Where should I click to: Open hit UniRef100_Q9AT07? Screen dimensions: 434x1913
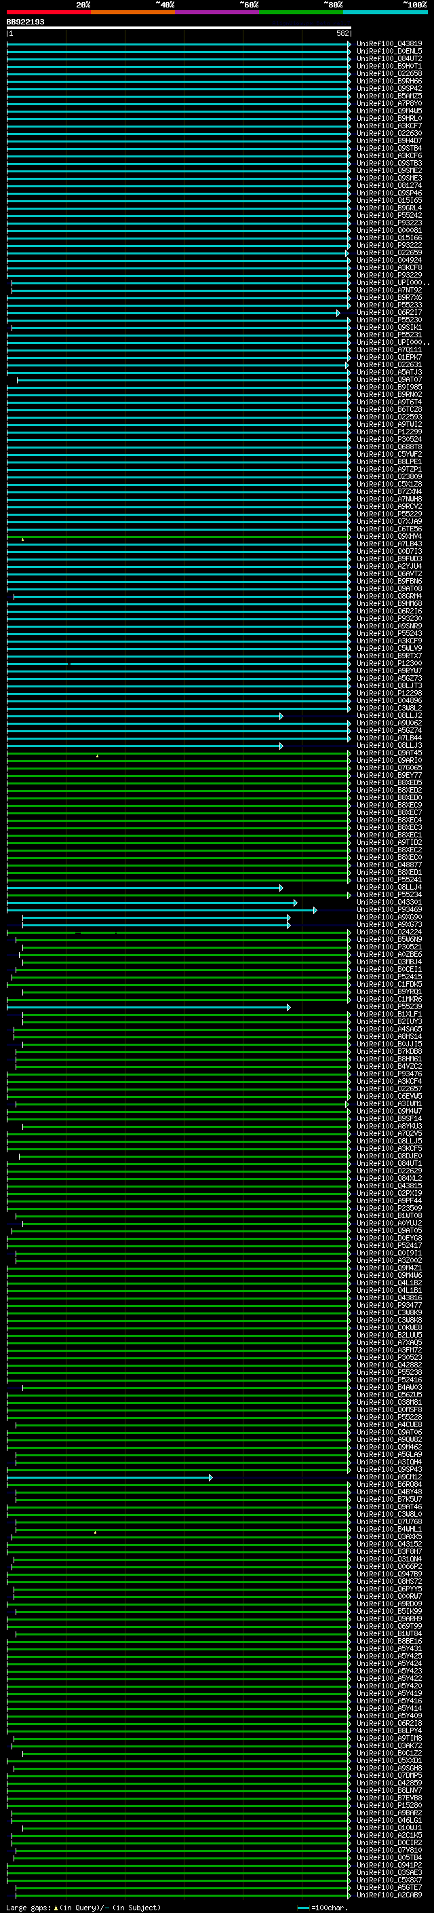pyautogui.click(x=389, y=379)
